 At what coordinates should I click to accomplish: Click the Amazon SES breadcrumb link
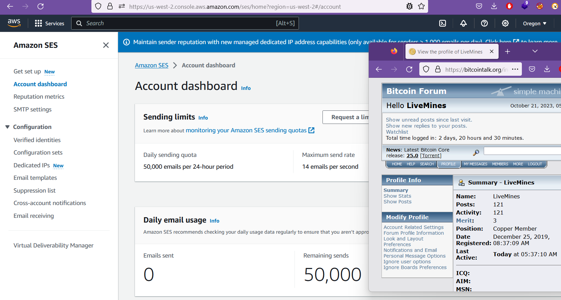(x=151, y=65)
